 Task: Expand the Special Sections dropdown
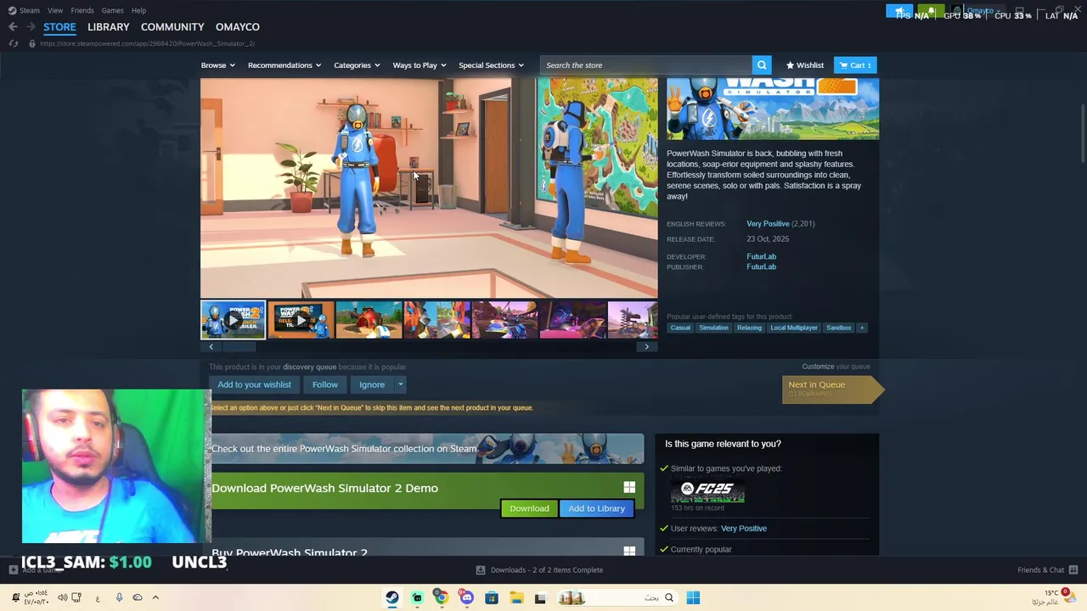coord(491,65)
